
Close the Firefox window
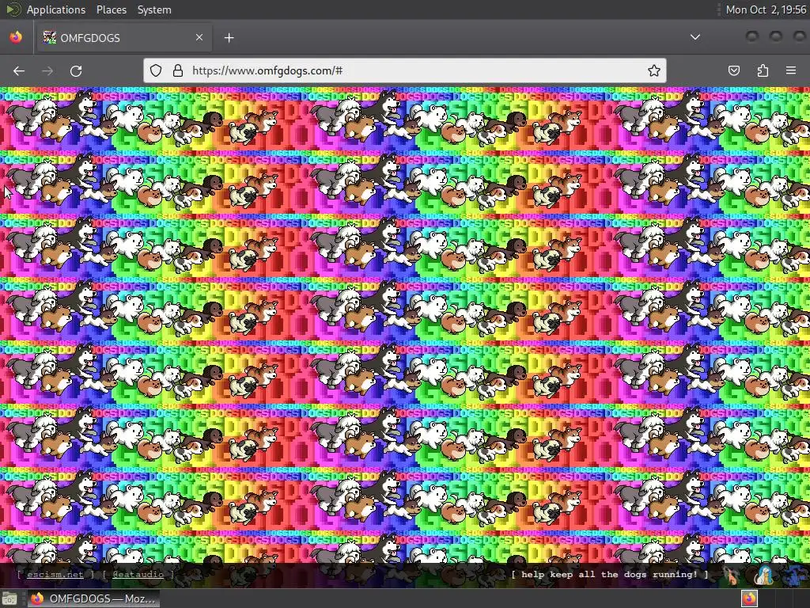(x=800, y=36)
